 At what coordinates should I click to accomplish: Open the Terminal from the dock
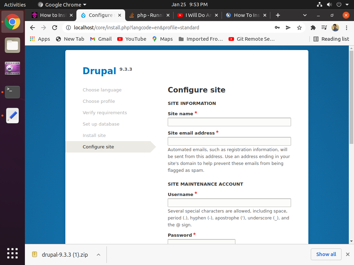pyautogui.click(x=12, y=92)
